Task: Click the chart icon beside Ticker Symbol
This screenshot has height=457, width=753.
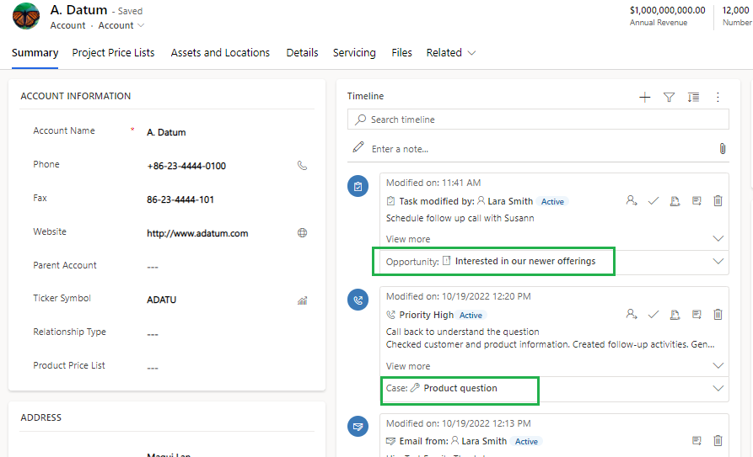Action: tap(302, 300)
